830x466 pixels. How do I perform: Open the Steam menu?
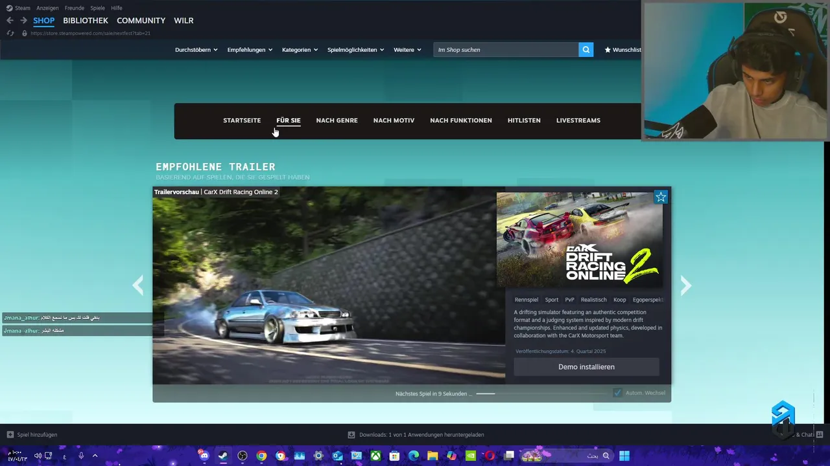click(18, 8)
